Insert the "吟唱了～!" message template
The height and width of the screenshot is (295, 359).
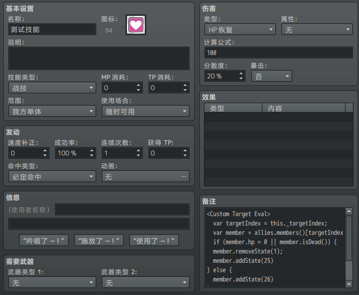tap(44, 240)
